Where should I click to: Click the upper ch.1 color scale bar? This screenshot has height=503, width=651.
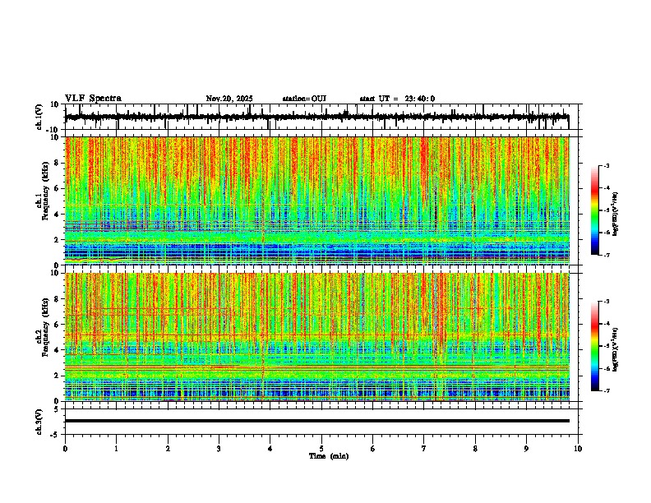595,210
